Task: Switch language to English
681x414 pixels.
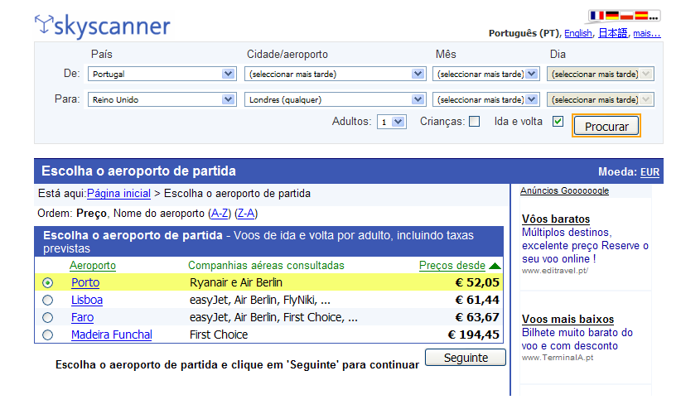Action: pos(578,33)
